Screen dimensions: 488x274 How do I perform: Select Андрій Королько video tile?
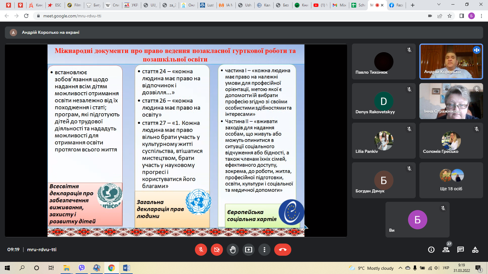[x=451, y=61]
